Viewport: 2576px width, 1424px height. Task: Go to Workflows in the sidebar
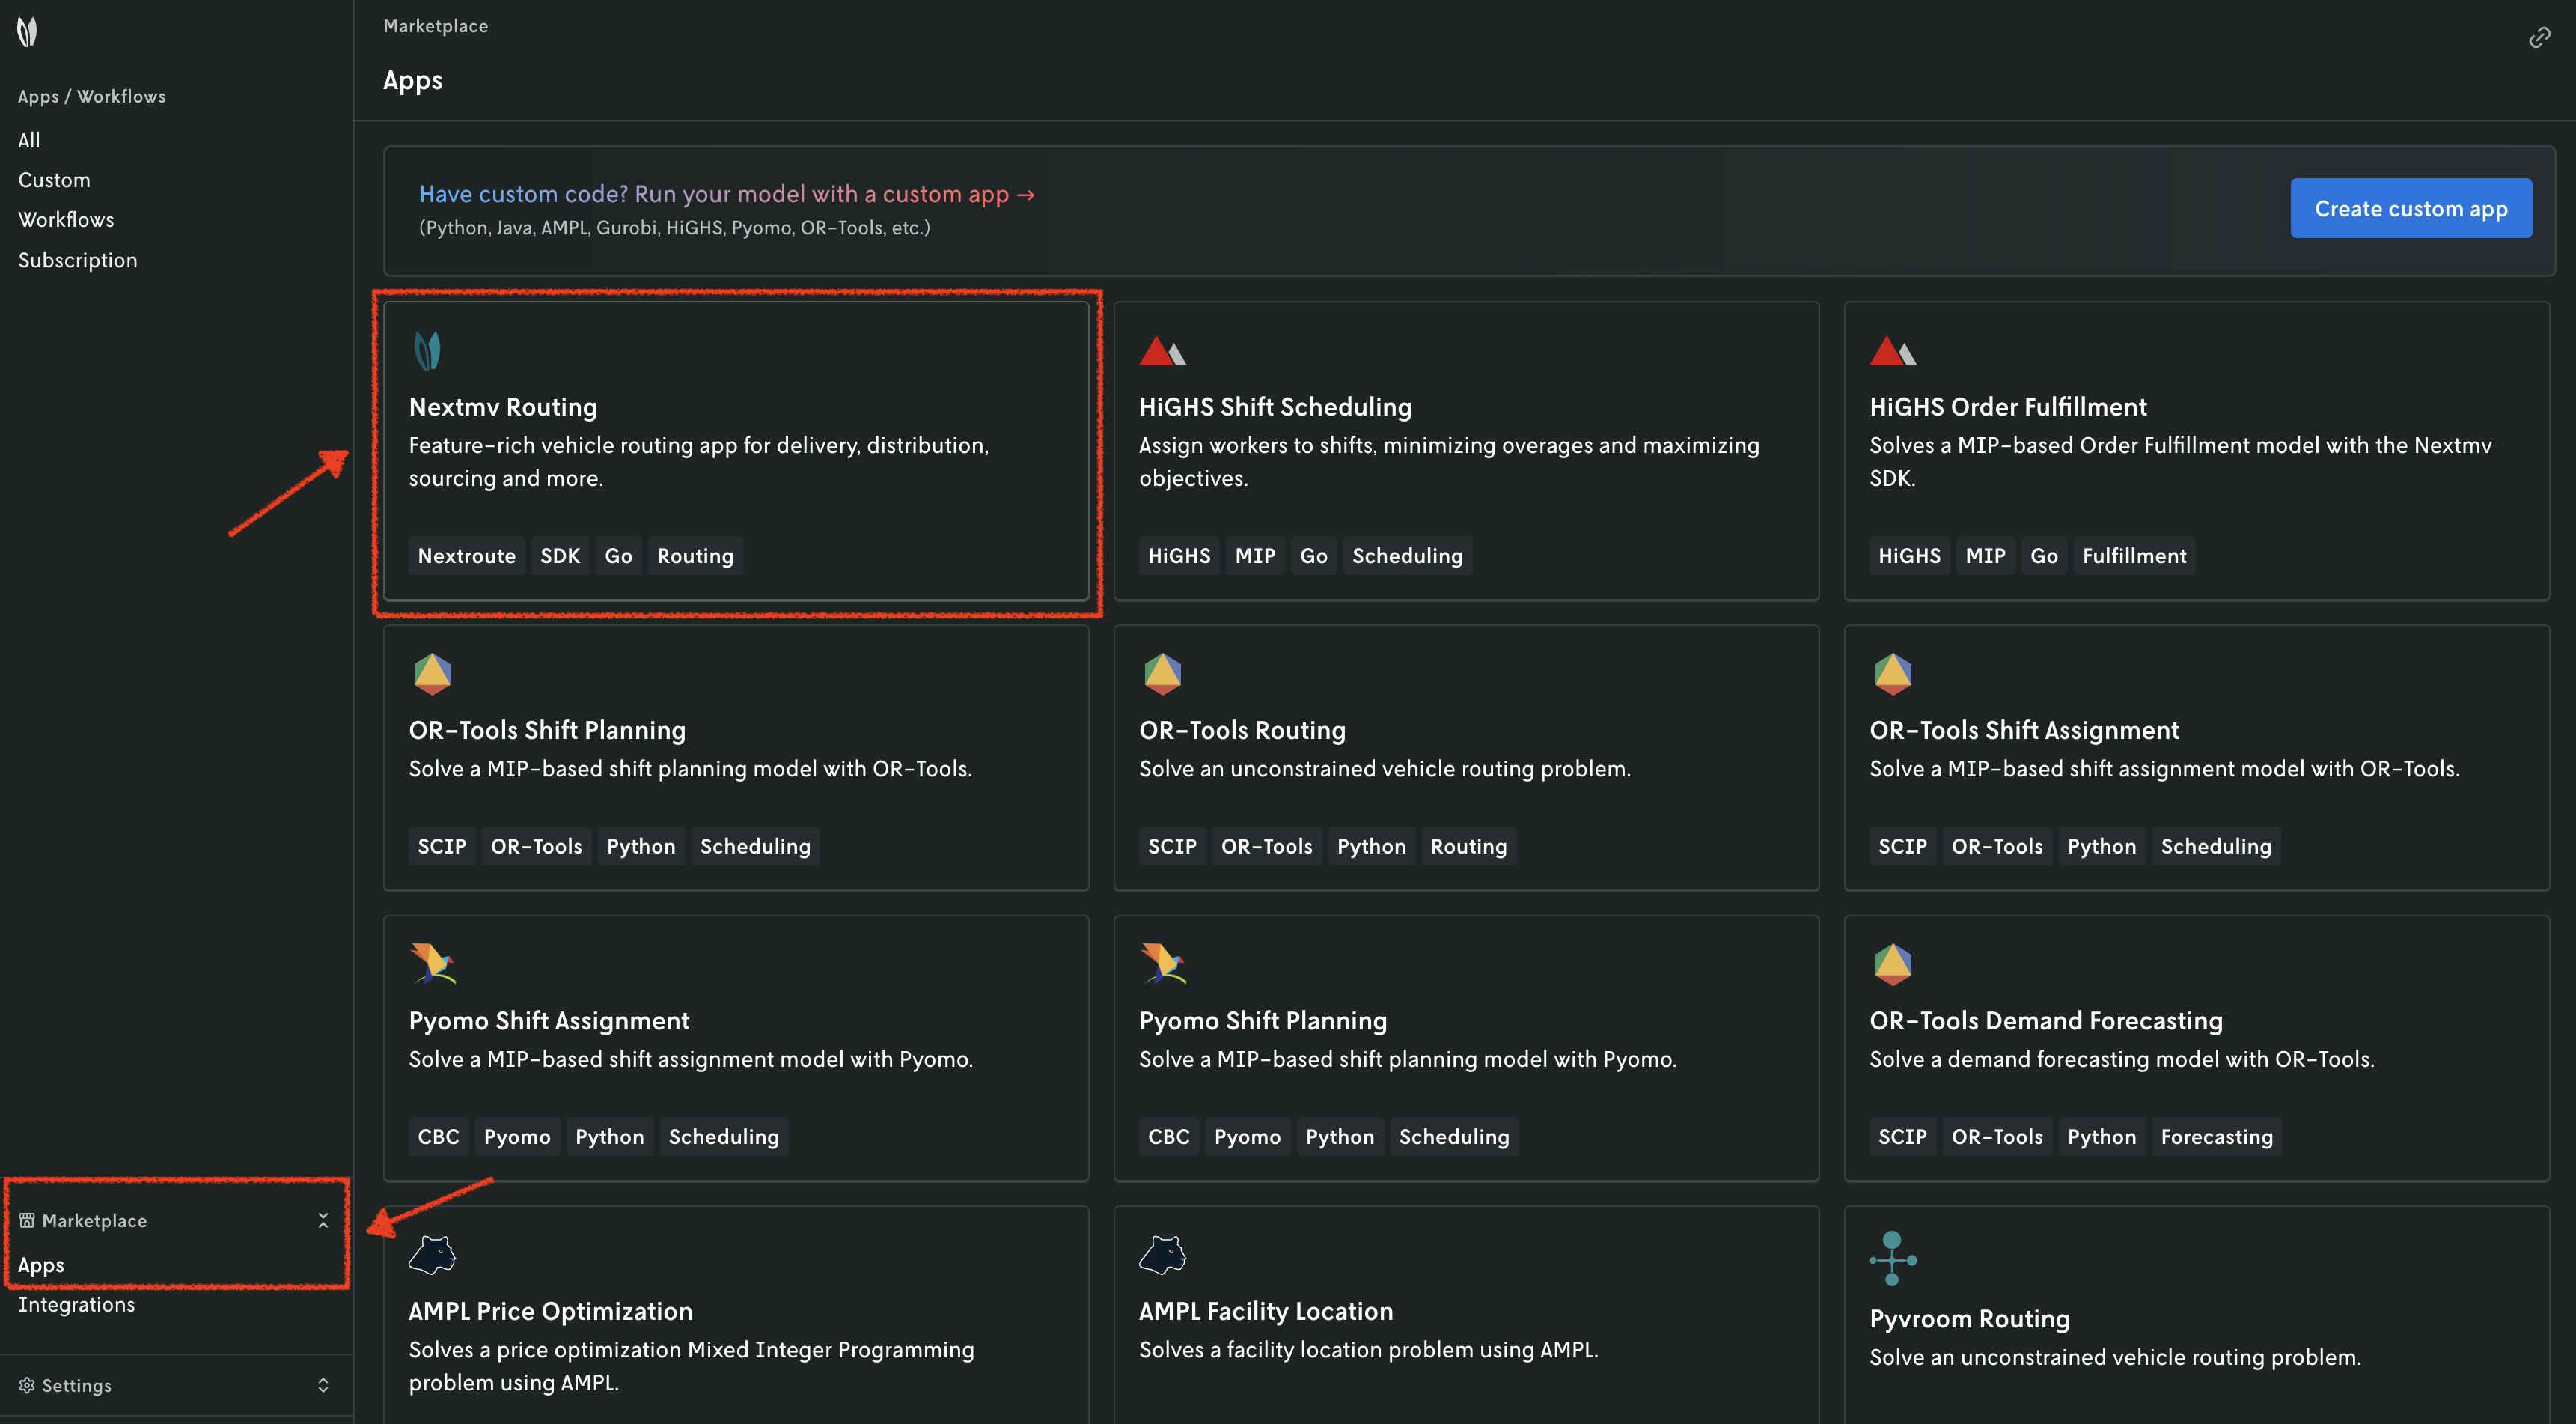(x=66, y=219)
